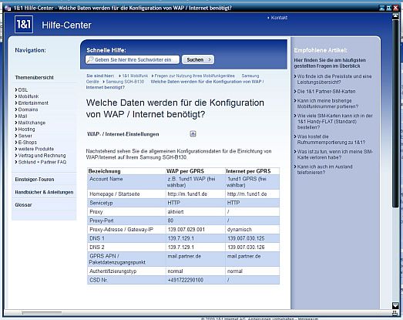Image resolution: width=403 pixels, height=320 pixels.
Task: Click 'Bezeichnung' column header
Action: tap(104, 171)
